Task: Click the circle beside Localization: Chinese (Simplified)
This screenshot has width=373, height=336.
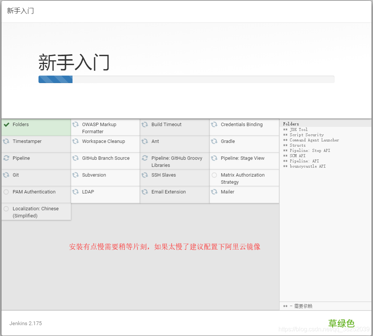Action: 6,208
